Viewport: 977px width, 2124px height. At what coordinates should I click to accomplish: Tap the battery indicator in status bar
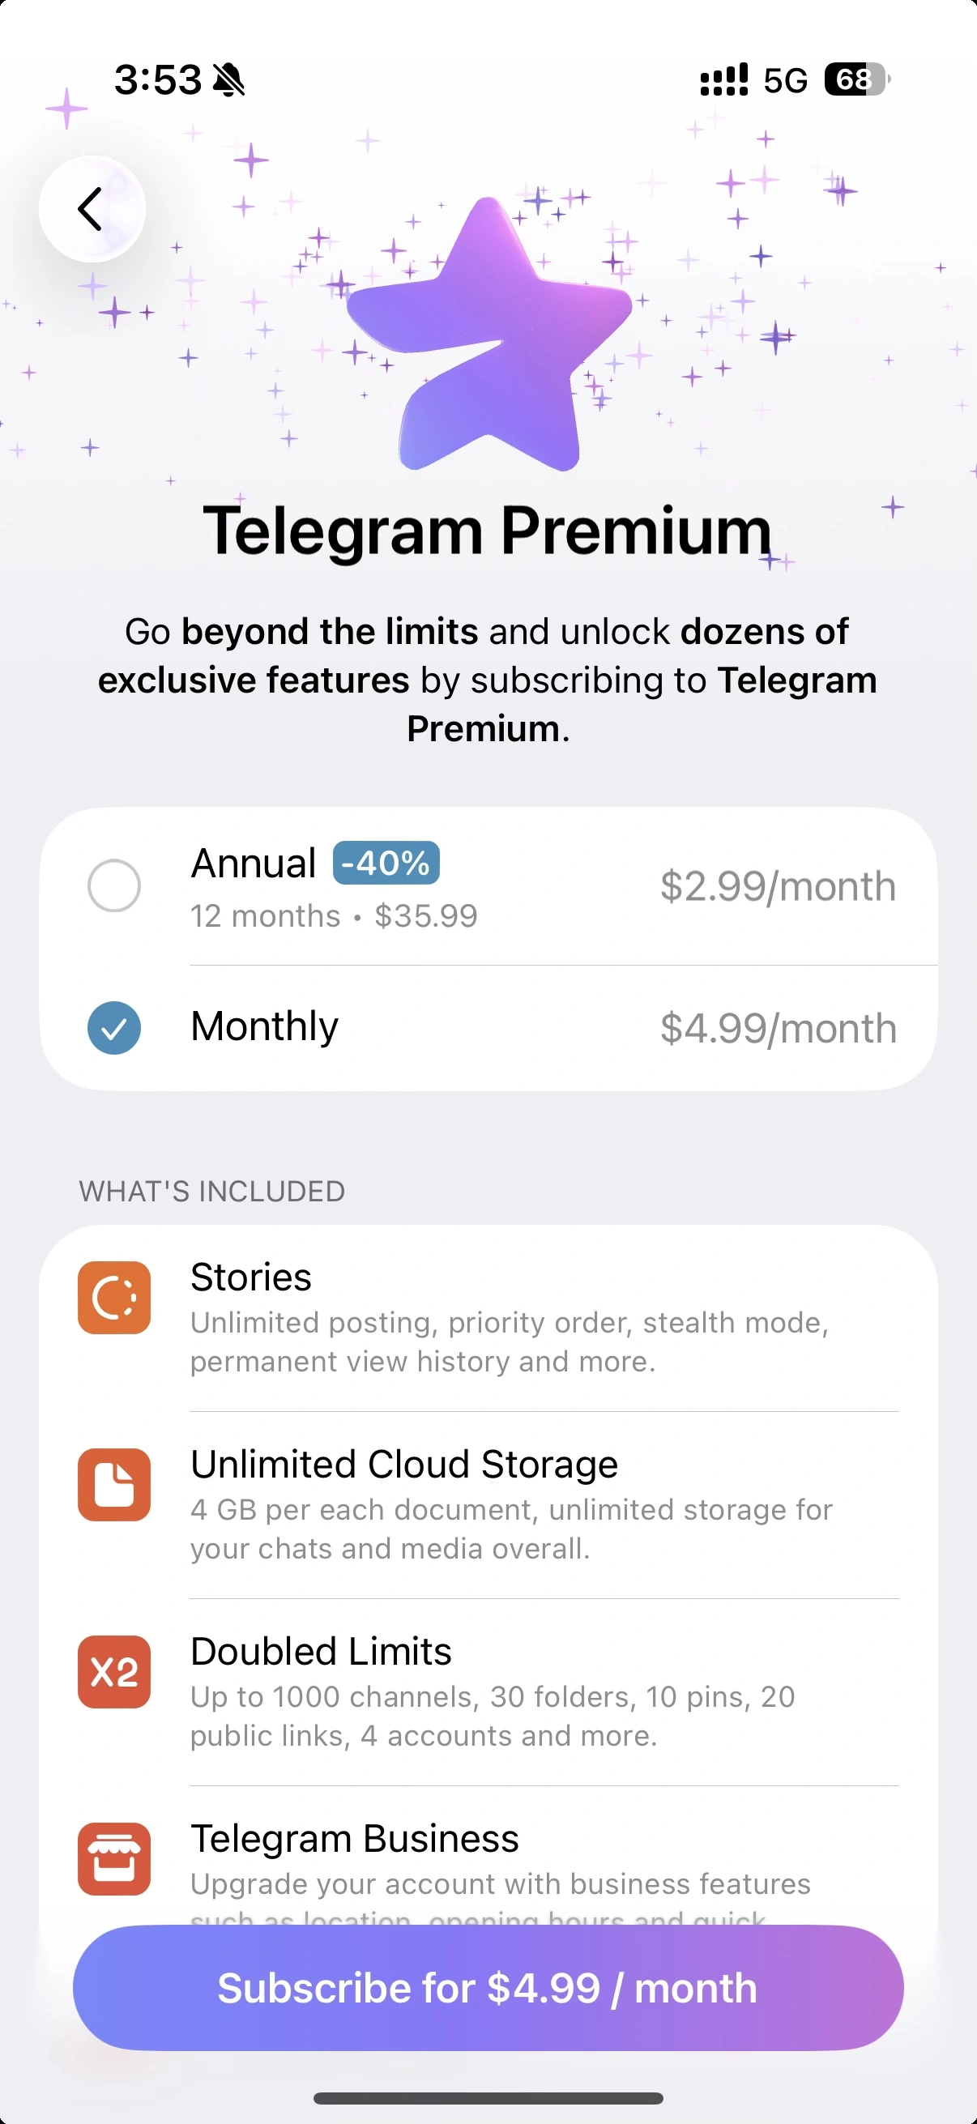coord(856,80)
